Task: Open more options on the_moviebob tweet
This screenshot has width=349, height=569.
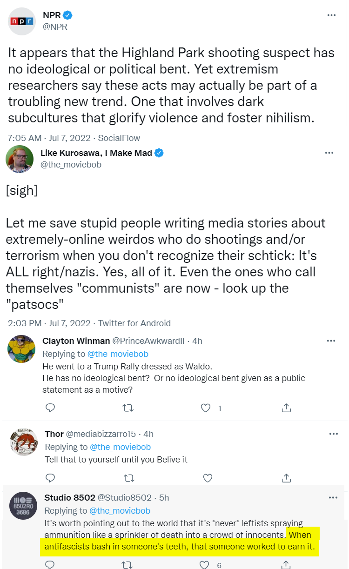Action: (329, 153)
